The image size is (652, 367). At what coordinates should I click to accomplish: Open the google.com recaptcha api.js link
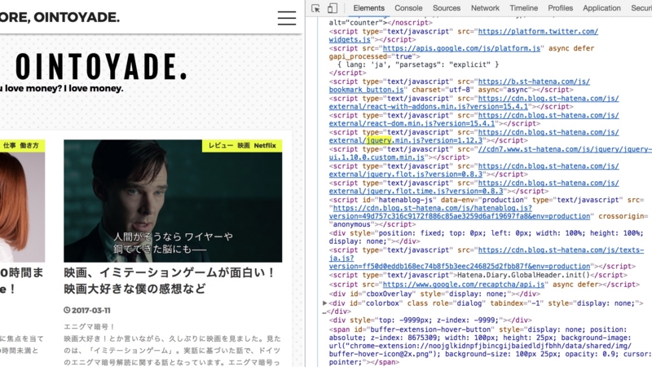[x=464, y=285]
